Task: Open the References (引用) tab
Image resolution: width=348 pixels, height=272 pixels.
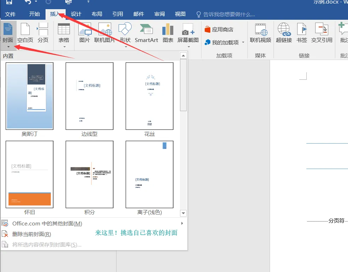Action: [118, 14]
